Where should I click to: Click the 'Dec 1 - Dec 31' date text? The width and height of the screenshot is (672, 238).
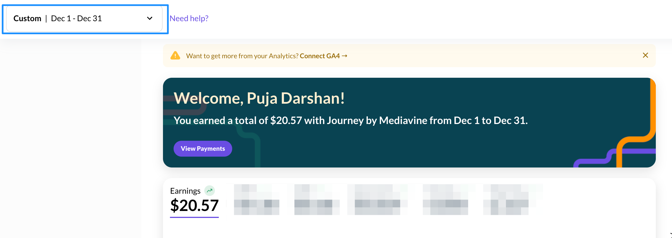coord(76,19)
